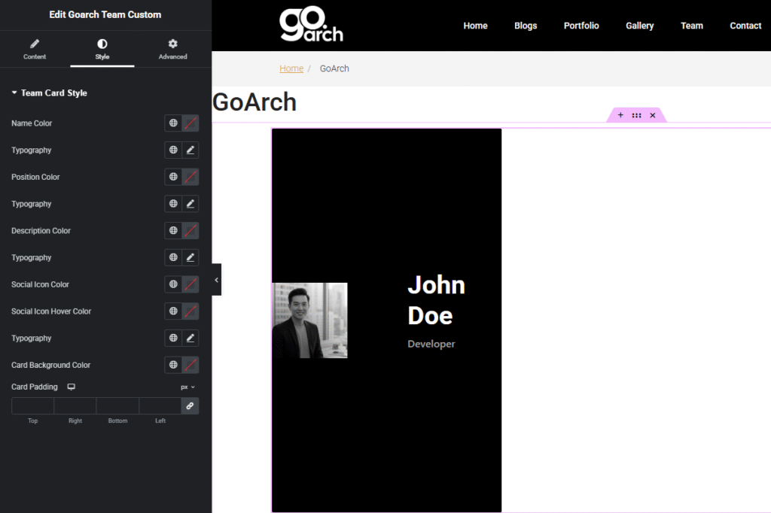
Task: Open global color for Social Icon Hover Color
Action: 173,311
